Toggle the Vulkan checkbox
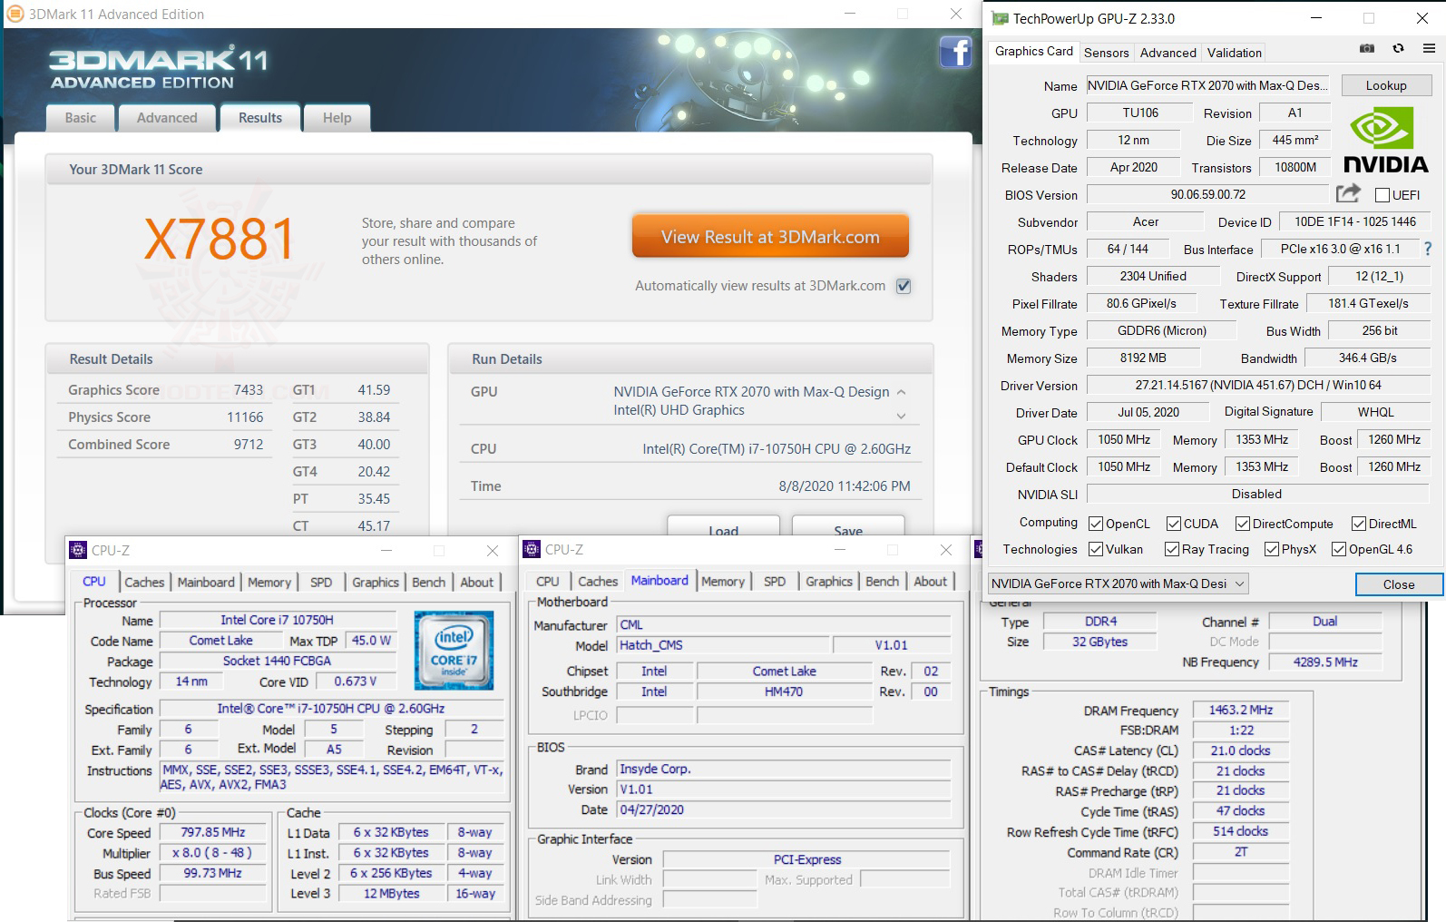Viewport: 1446px width, 922px height. coord(1096,549)
